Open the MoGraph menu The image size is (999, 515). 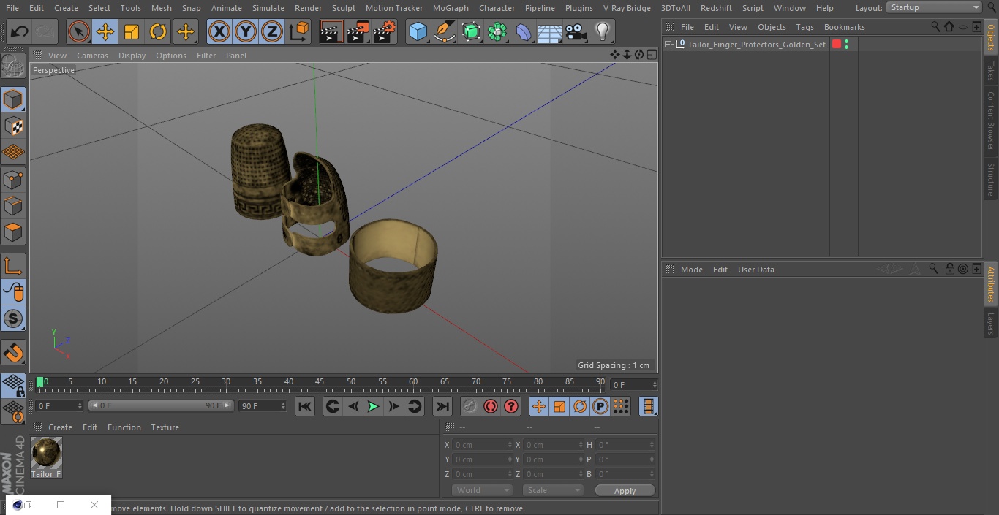pyautogui.click(x=451, y=8)
